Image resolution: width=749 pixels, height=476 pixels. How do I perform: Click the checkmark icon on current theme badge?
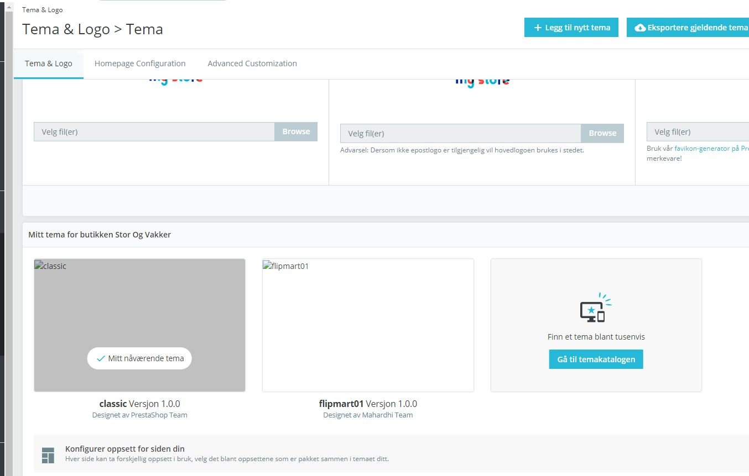(x=101, y=358)
